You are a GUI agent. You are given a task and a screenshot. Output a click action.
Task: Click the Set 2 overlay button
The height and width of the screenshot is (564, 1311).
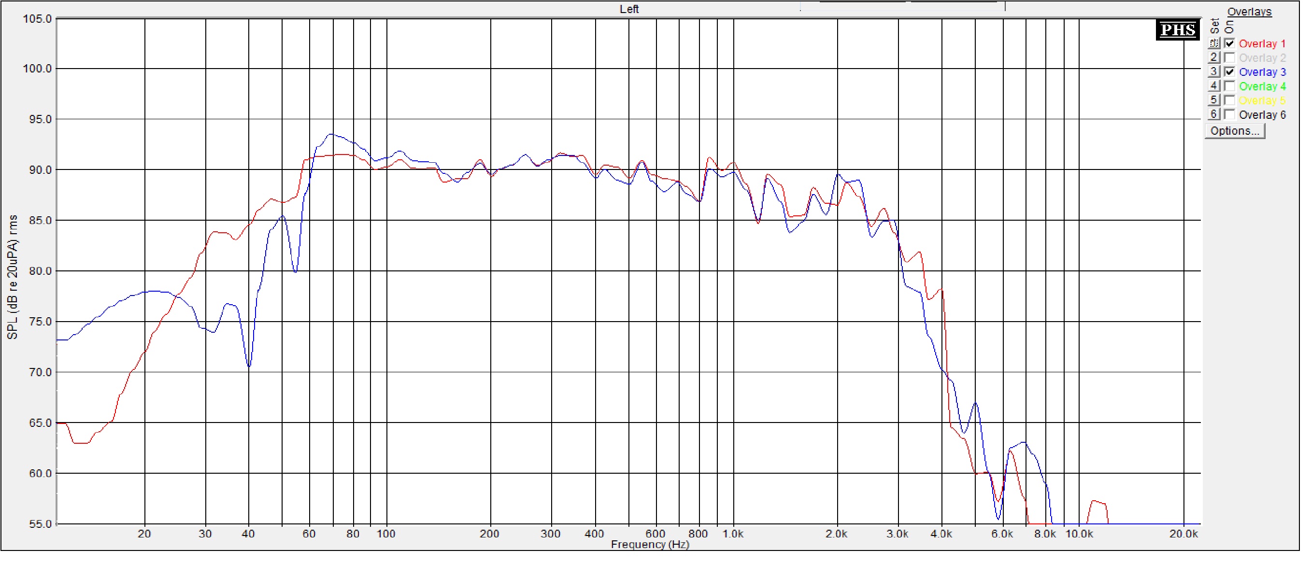click(1214, 57)
